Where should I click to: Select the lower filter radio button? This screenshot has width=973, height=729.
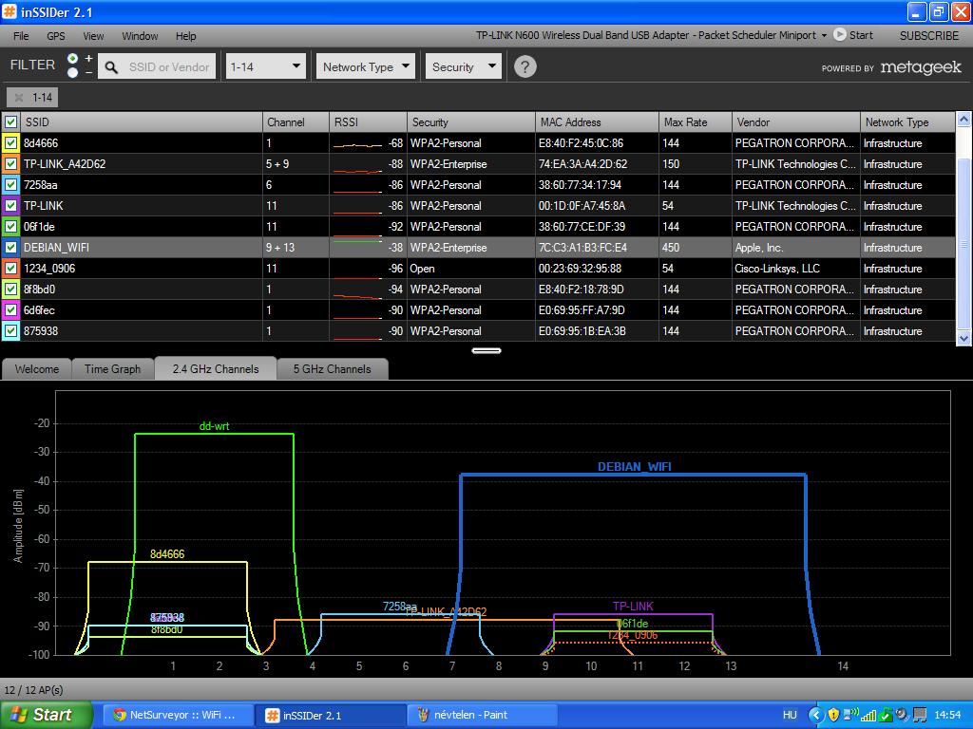[x=72, y=72]
